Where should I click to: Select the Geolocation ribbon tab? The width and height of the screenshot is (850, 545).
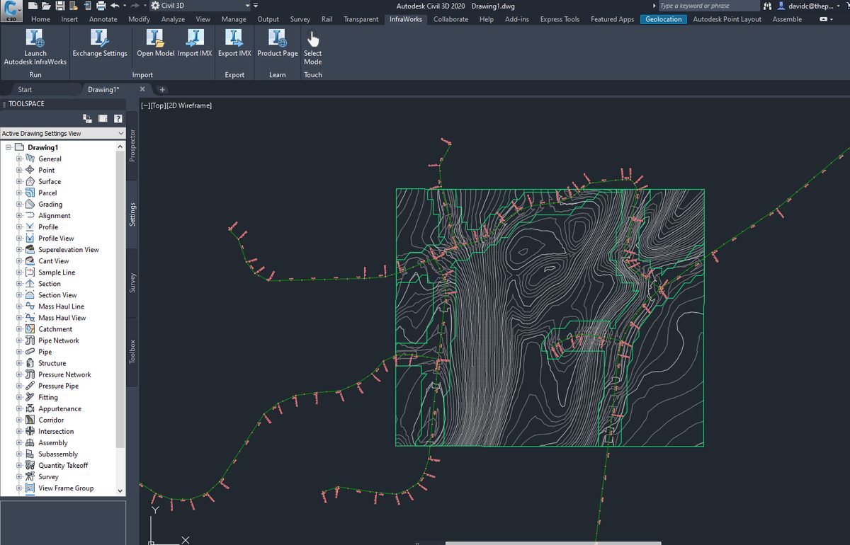pos(664,19)
